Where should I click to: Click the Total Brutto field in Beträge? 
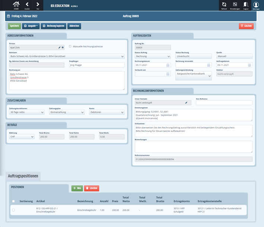pyautogui.click(x=52, y=137)
